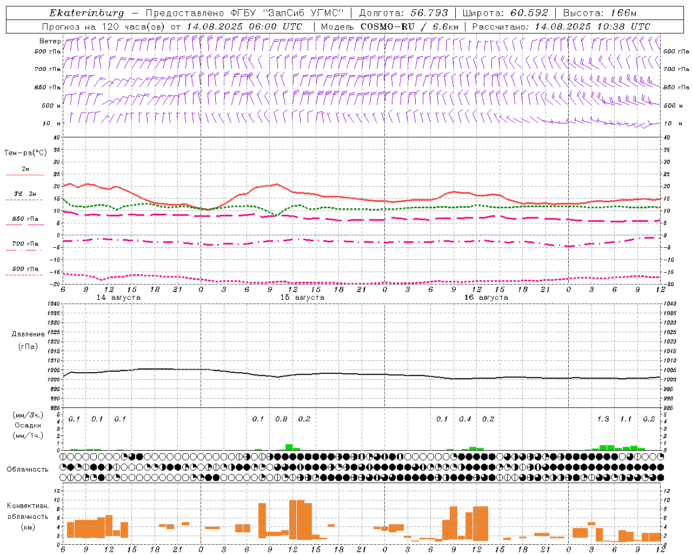This screenshot has height=554, width=692.
Task: Click the "Конвективн." convective cloud label
Action: 28,506
